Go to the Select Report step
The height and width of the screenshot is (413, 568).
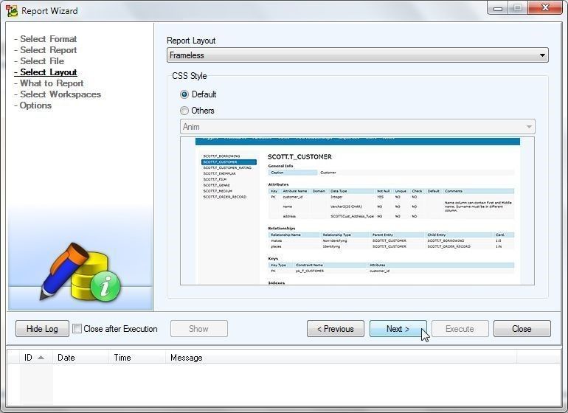[46, 50]
